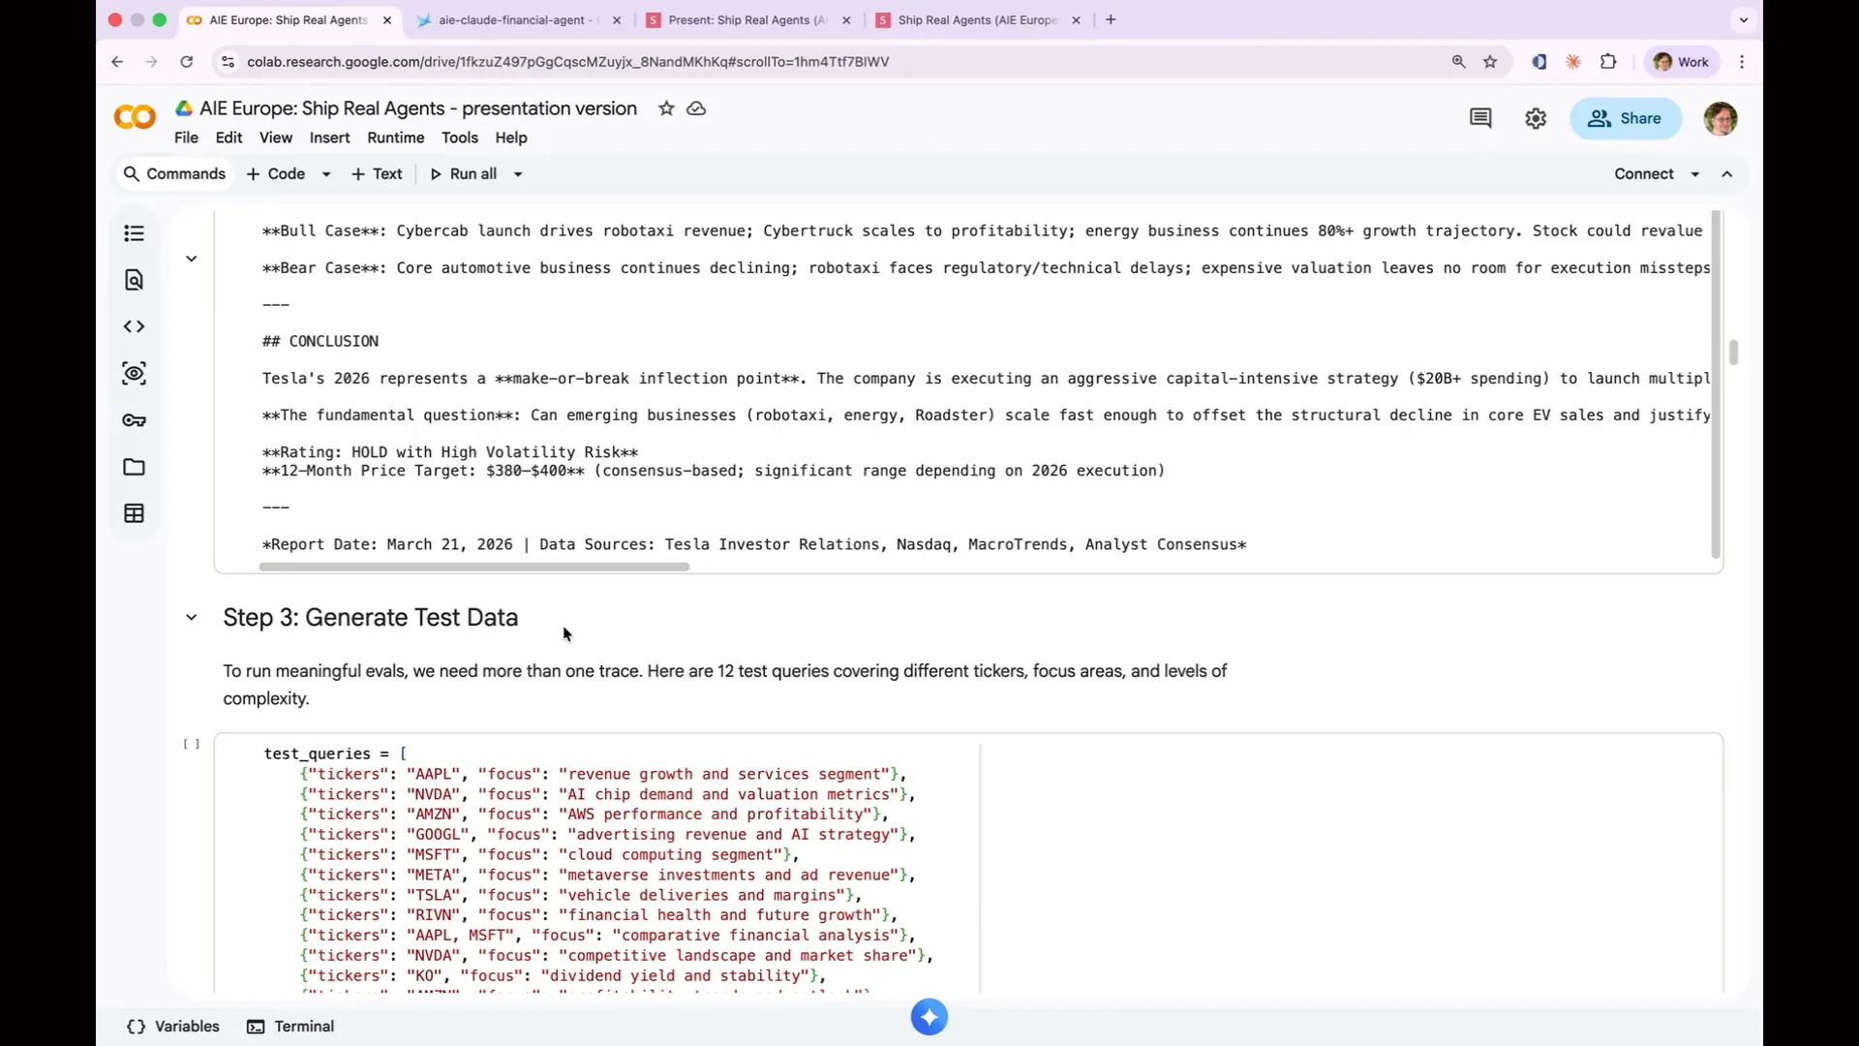Collapse the header with the caret
The image size is (1859, 1046).
pyautogui.click(x=1727, y=174)
